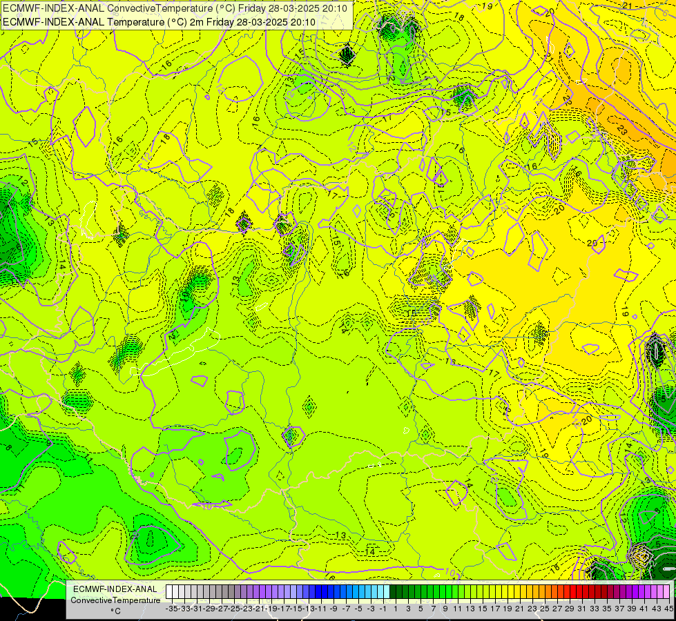The height and width of the screenshot is (621, 676).
Task: Click the dark green legend swatch above 1
Action: (x=393, y=591)
